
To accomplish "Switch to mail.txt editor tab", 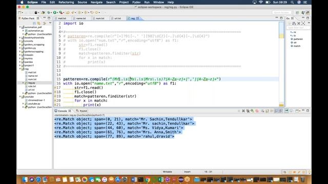I will coord(61,18).
